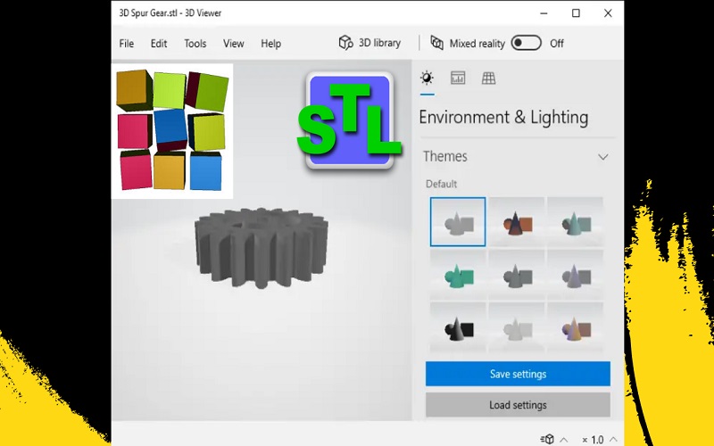
Task: Select the lavender cone theme thumbnail
Action: [x=576, y=275]
